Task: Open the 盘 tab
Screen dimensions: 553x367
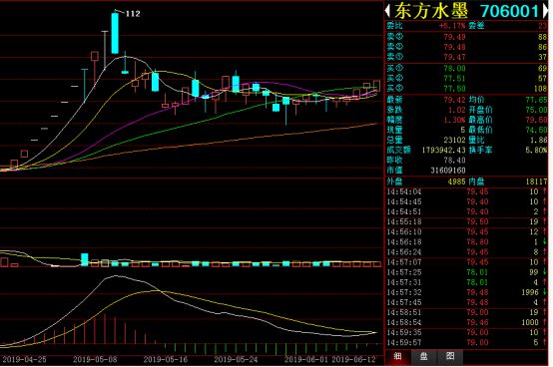Action: (x=424, y=356)
